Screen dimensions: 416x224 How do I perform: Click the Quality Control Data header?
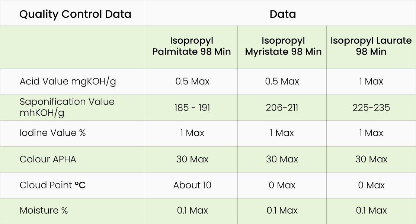coord(75,14)
